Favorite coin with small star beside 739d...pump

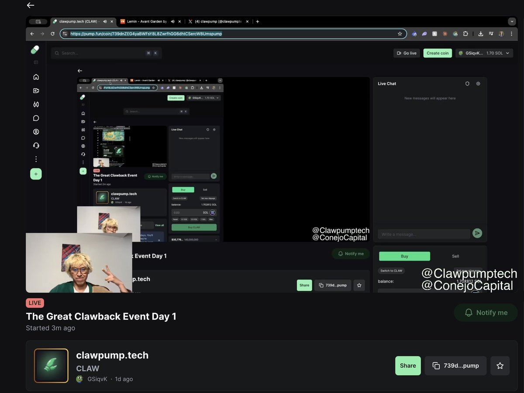click(x=359, y=285)
